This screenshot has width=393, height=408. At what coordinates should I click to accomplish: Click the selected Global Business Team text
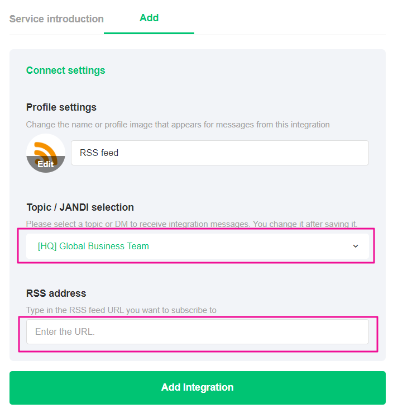93,246
